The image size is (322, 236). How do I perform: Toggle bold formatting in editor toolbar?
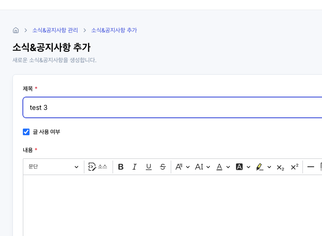121,167
